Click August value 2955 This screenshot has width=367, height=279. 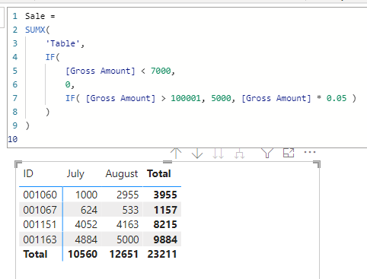[128, 195]
